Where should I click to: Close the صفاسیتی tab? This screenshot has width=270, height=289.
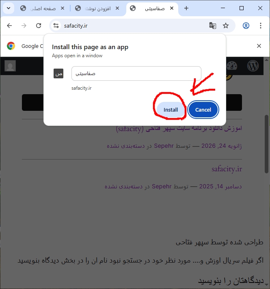(x=172, y=8)
